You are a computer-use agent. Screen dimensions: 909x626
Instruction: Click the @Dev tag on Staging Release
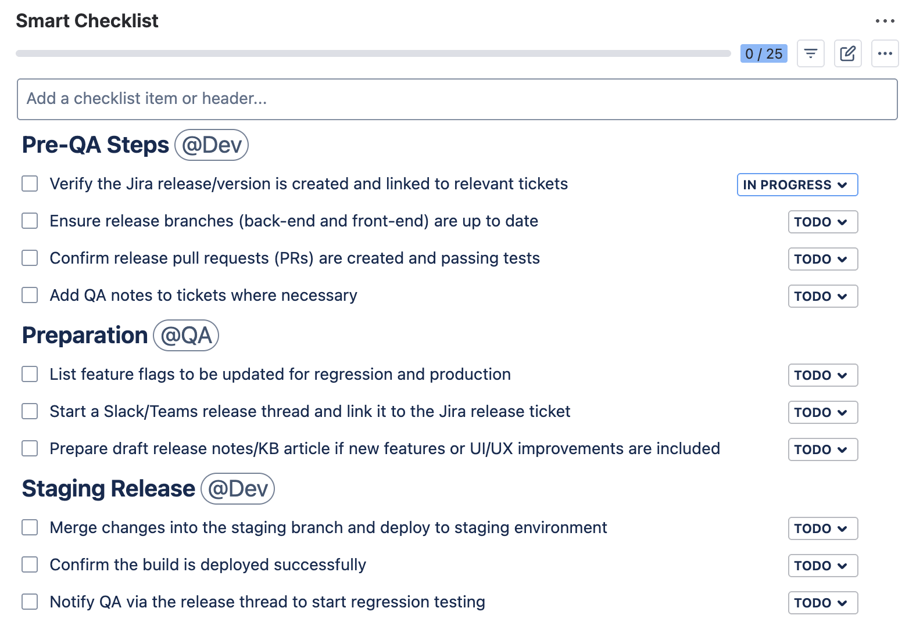[x=238, y=488]
